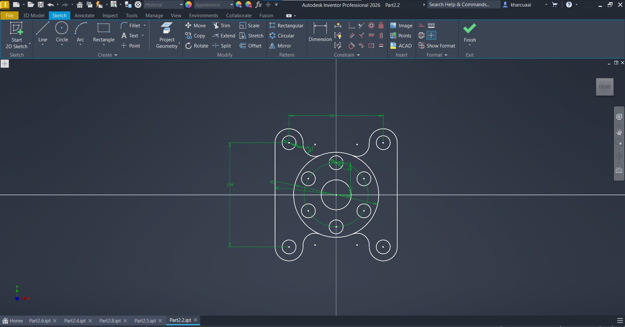
Task: Toggle Construction line format
Action: (x=422, y=25)
